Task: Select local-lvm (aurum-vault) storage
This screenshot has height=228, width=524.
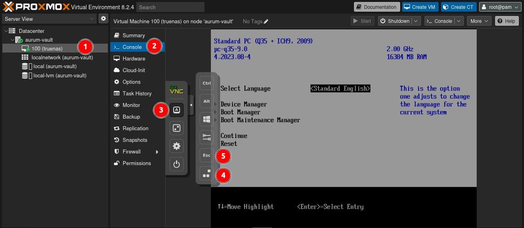Action: pos(60,75)
